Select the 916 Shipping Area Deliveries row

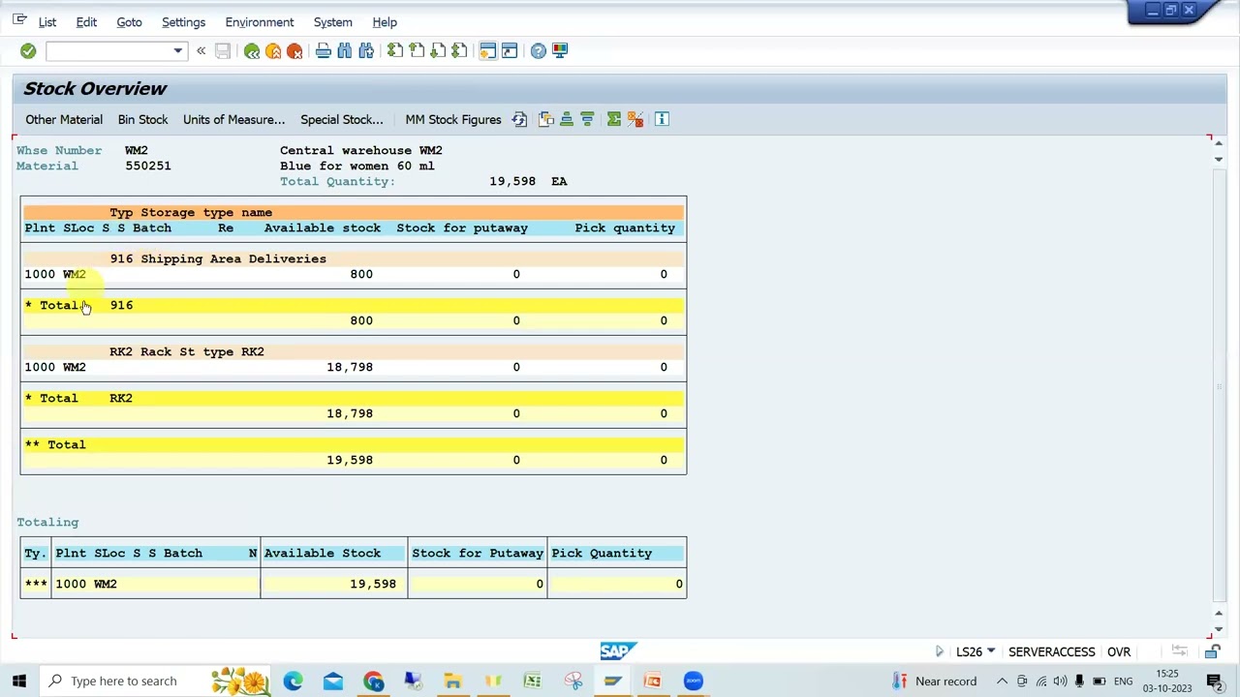click(x=354, y=258)
